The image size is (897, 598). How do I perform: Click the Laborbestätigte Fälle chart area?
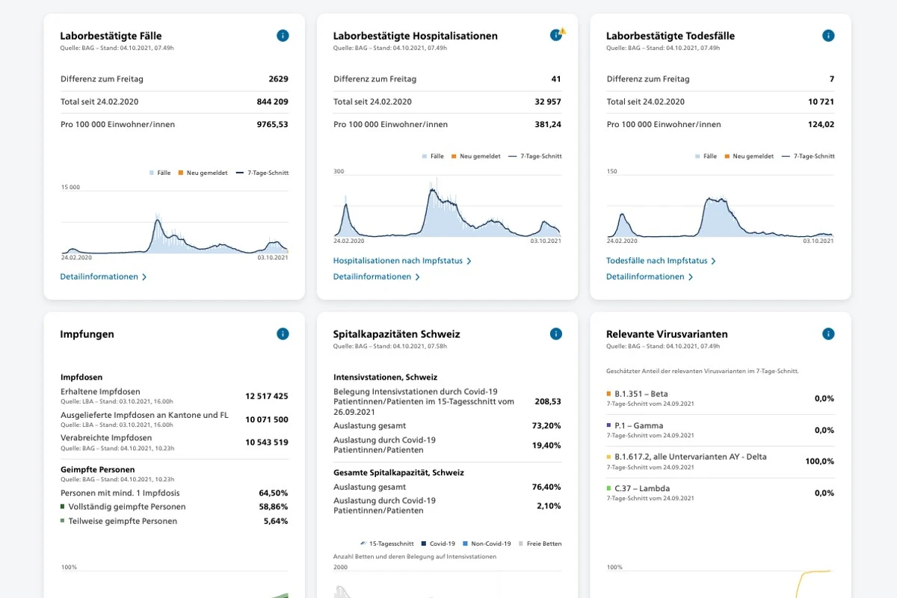pos(174,221)
